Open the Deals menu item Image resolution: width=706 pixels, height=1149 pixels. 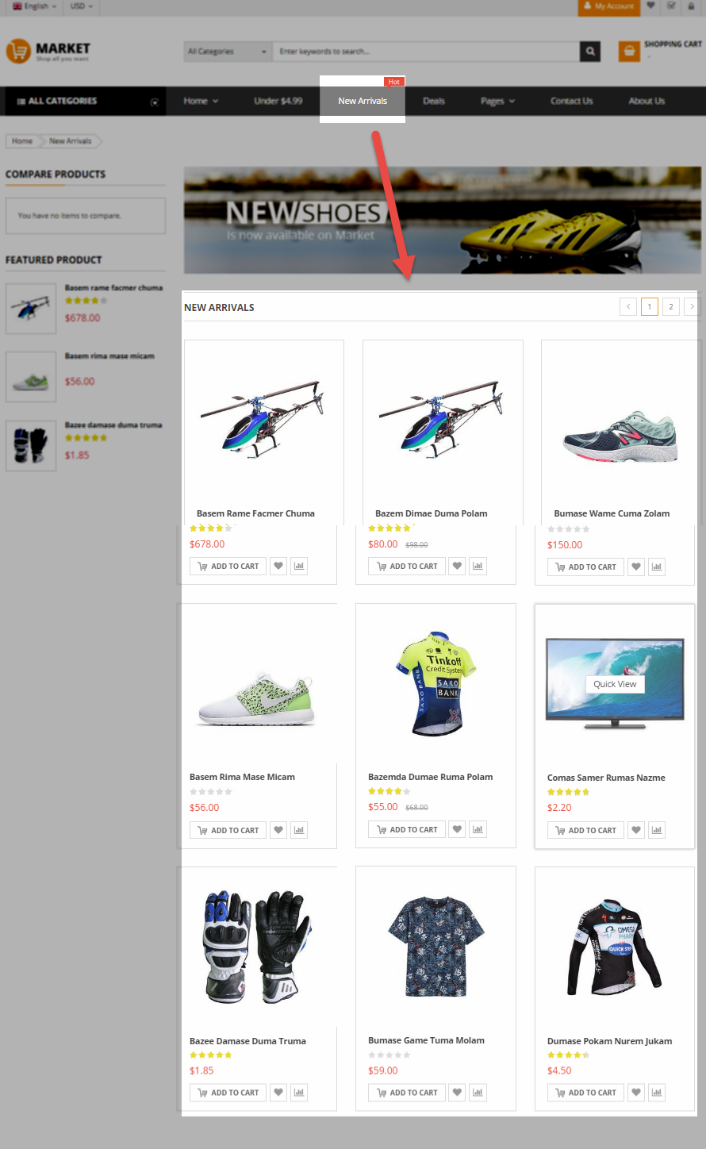click(x=434, y=101)
